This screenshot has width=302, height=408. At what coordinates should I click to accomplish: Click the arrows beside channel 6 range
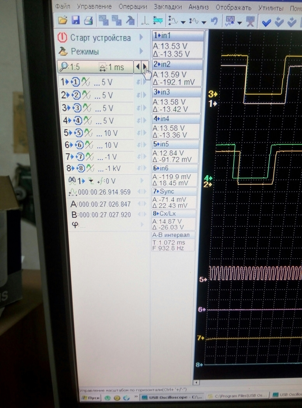141,145
